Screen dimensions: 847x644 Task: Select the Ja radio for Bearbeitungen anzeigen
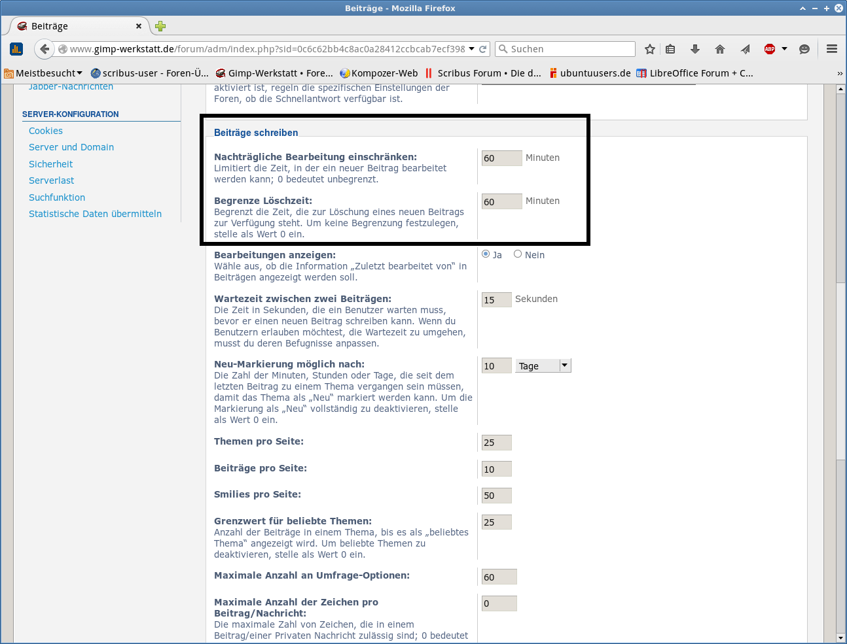(486, 254)
